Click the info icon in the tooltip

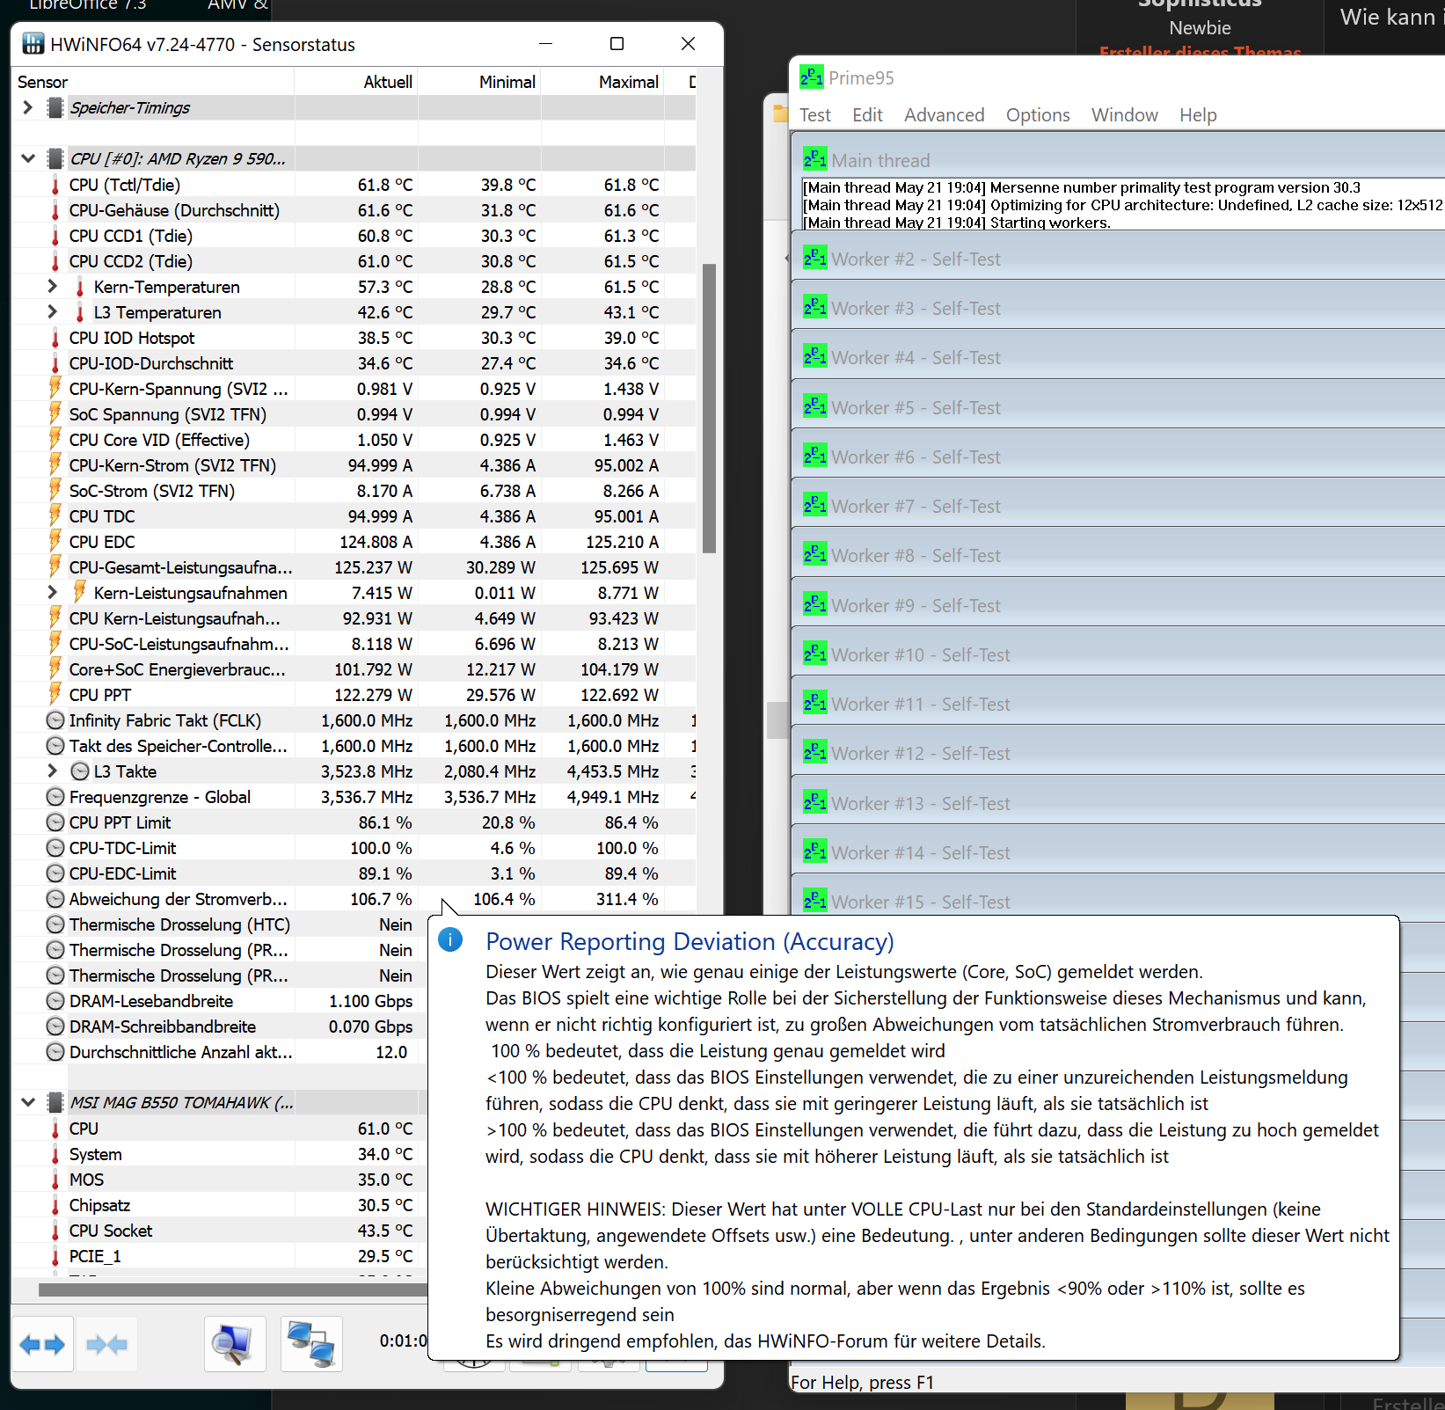(x=450, y=939)
